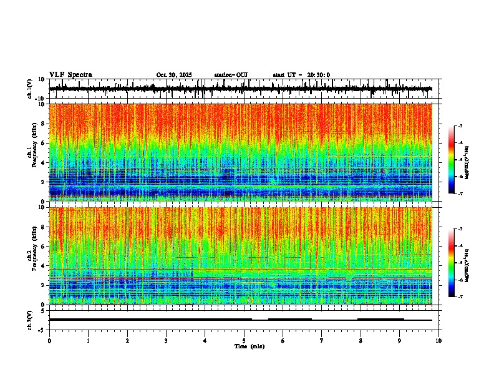494x382 pixels.
Task: Click the ch.2 frequency axis "6" tick label
Action: 44,247
